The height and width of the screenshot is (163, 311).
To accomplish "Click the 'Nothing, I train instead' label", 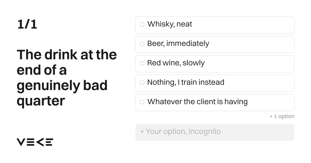I will pyautogui.click(x=186, y=82).
